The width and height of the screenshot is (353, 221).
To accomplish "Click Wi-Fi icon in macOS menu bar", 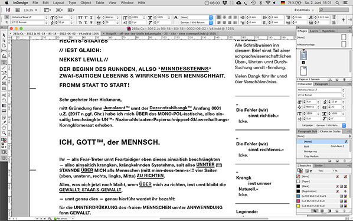I will pos(268,3).
